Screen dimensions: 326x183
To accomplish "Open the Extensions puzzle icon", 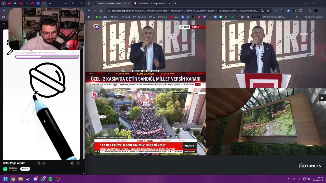I will (x=301, y=11).
